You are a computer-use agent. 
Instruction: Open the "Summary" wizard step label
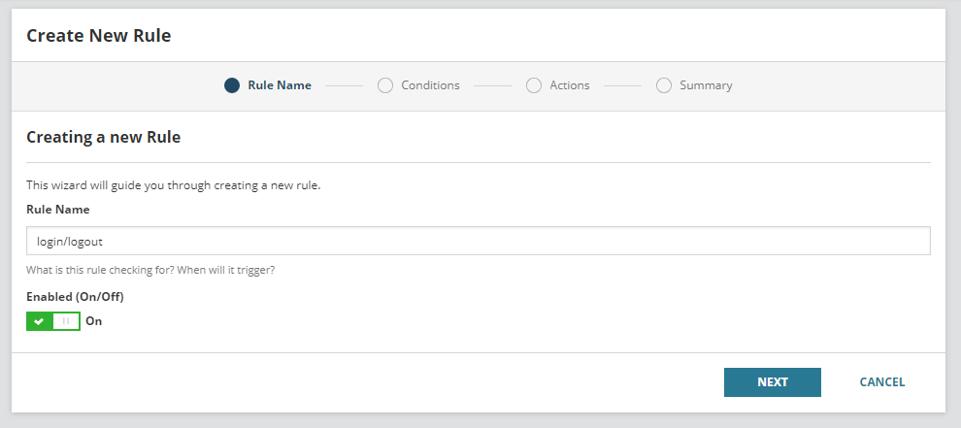click(x=706, y=85)
